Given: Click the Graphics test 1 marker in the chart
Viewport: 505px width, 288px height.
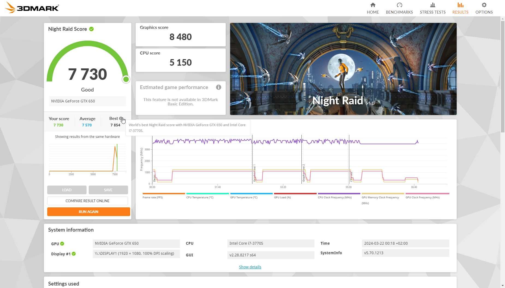Looking at the screenshot, I should tap(254, 173).
